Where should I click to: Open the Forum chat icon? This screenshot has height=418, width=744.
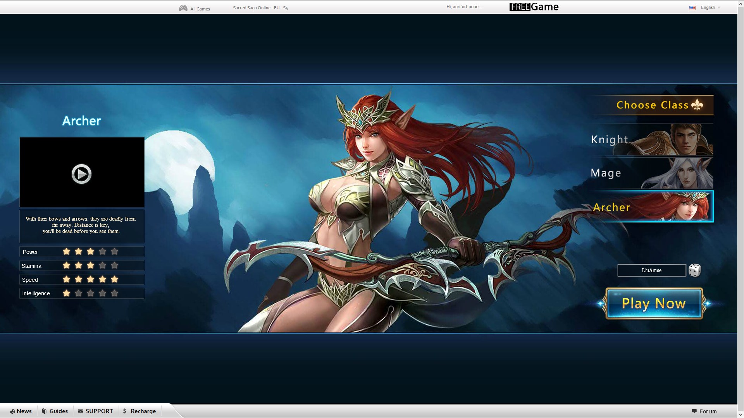(694, 411)
